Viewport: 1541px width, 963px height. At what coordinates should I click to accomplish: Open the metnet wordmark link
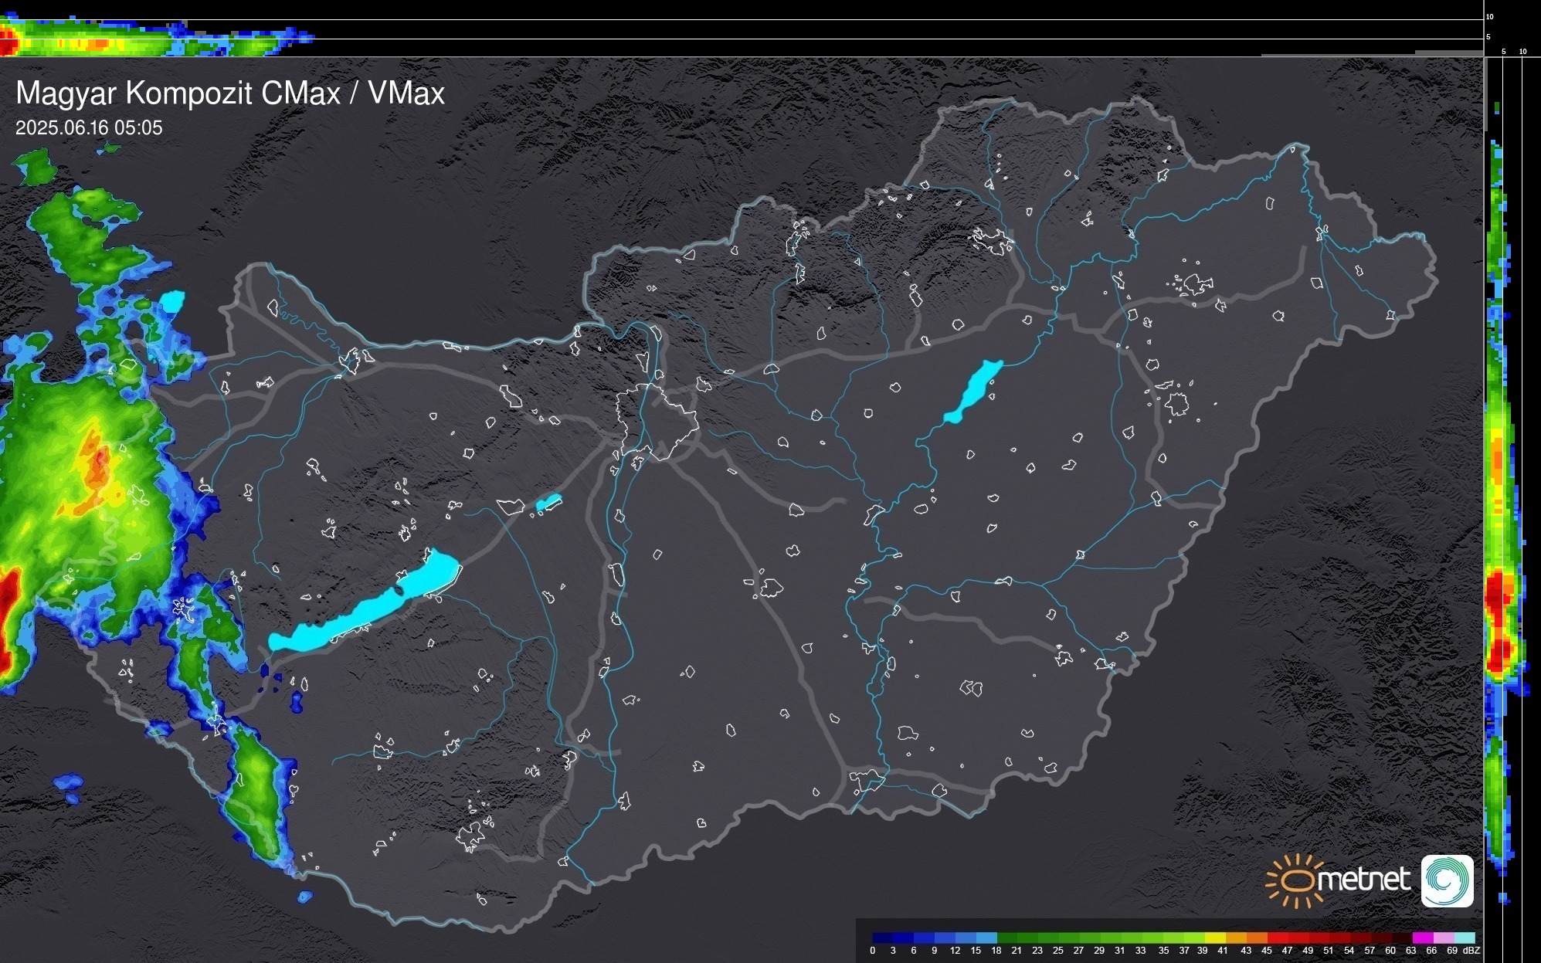coord(1364,880)
